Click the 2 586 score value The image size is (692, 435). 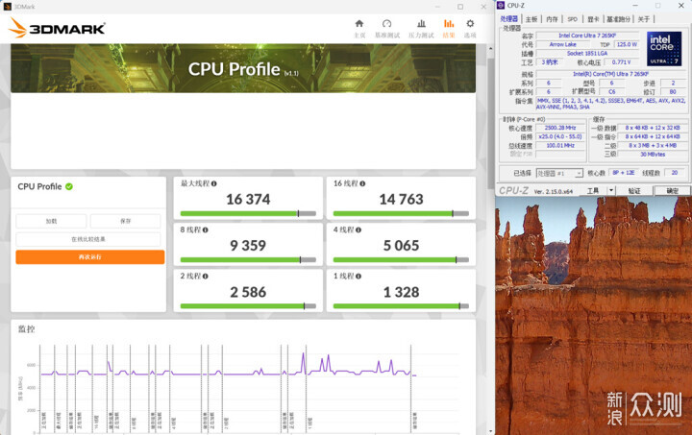(248, 292)
